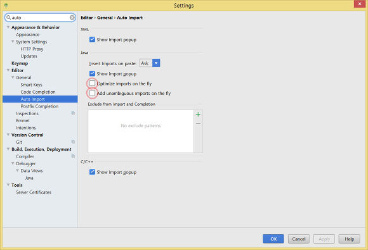Click the project-level icon beside Inspections
The image size is (368, 250).
pyautogui.click(x=73, y=113)
